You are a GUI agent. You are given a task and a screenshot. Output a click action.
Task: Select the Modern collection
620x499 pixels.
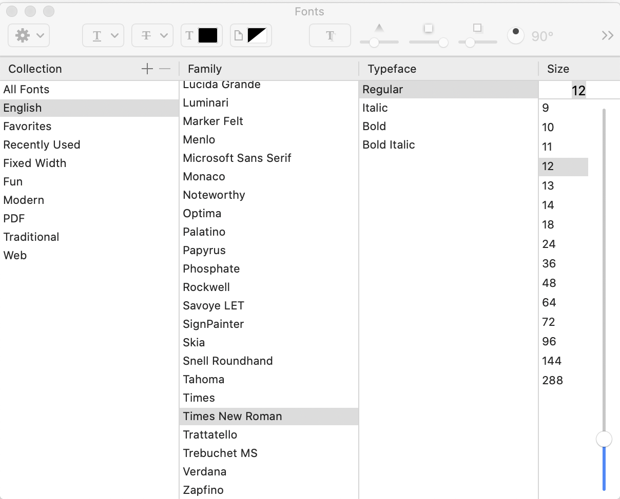click(x=89, y=200)
